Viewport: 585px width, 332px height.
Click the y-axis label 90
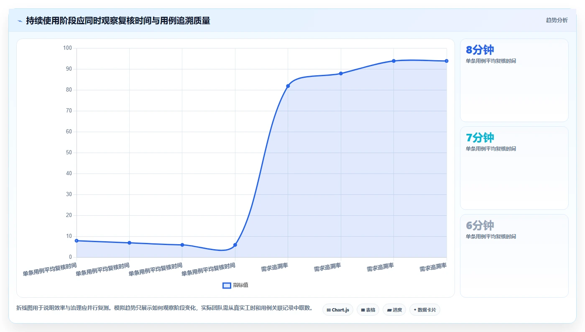[69, 69]
